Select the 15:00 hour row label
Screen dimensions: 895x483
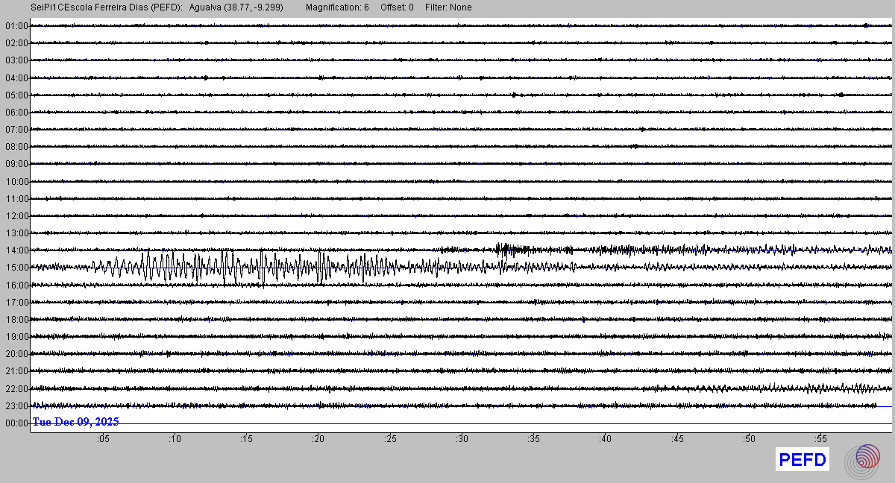coord(16,268)
